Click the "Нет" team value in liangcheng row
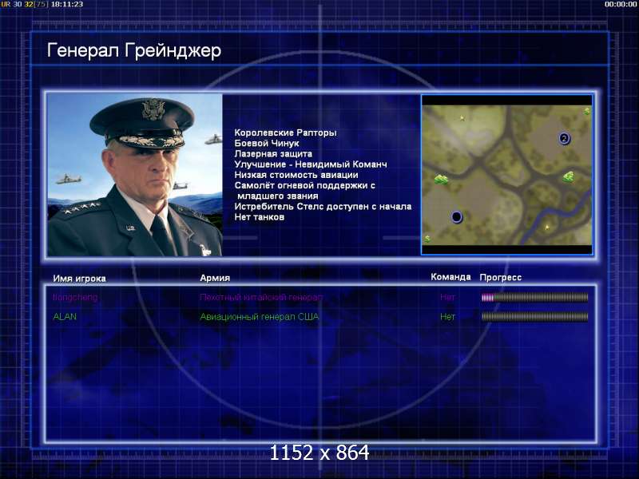Image resolution: width=639 pixels, height=479 pixels. pyautogui.click(x=447, y=297)
